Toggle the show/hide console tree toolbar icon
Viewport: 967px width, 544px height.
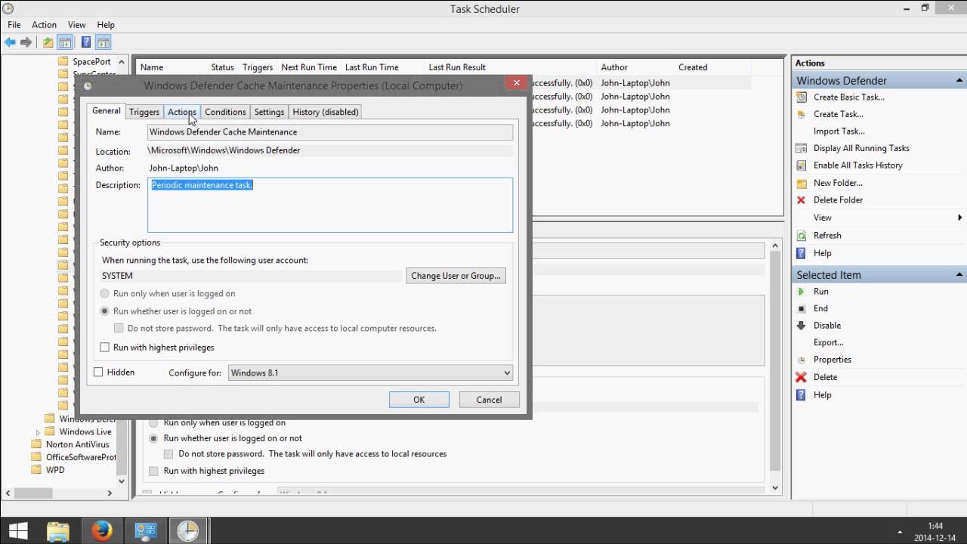(x=66, y=42)
